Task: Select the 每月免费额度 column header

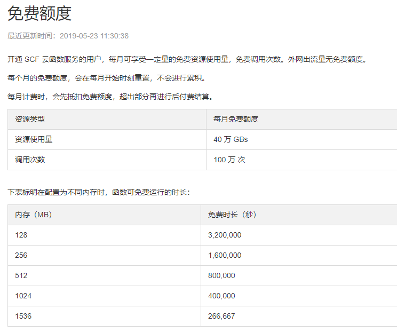Action: click(301, 119)
